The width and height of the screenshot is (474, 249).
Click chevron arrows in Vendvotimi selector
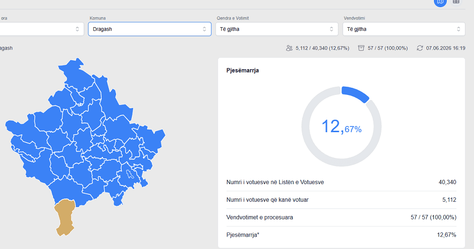click(x=458, y=29)
